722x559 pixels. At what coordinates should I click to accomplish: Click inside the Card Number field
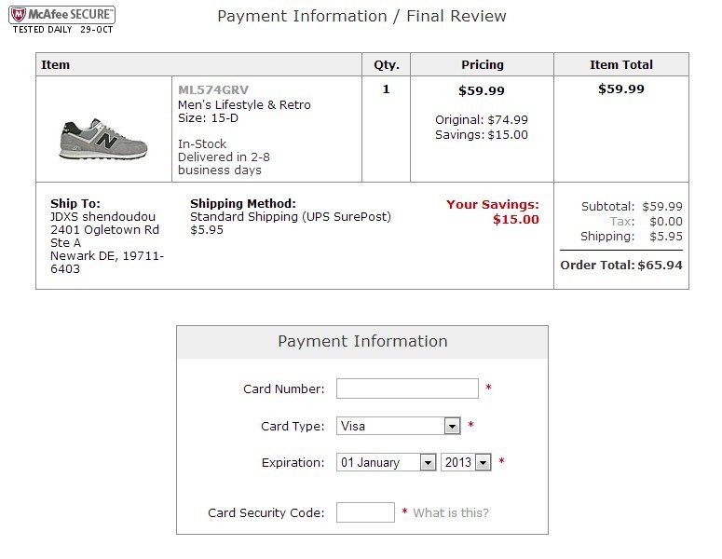coord(407,389)
